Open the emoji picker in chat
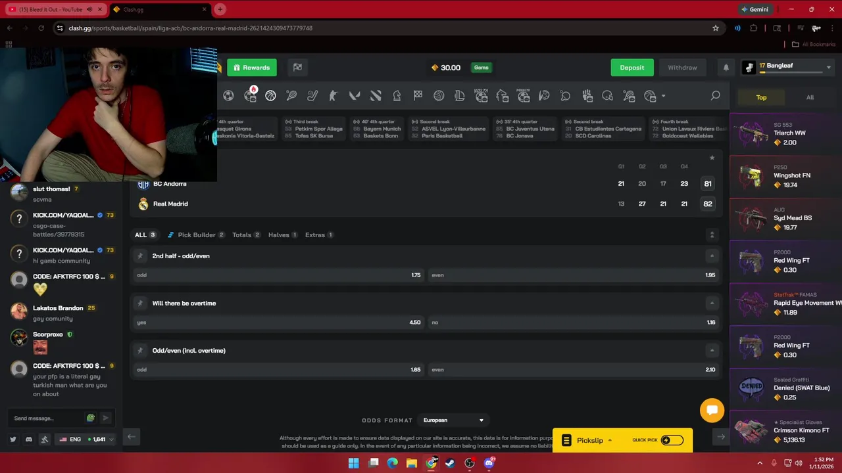The width and height of the screenshot is (842, 473). [91, 418]
